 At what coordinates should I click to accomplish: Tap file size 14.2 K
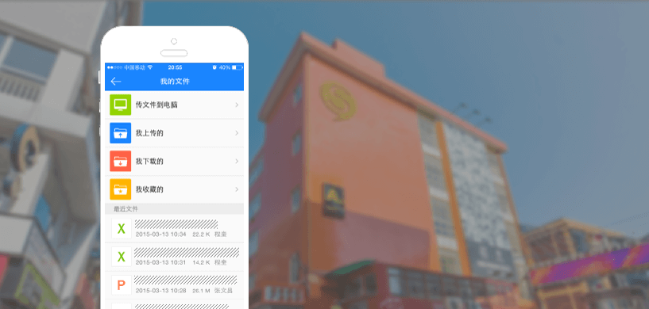pyautogui.click(x=201, y=262)
